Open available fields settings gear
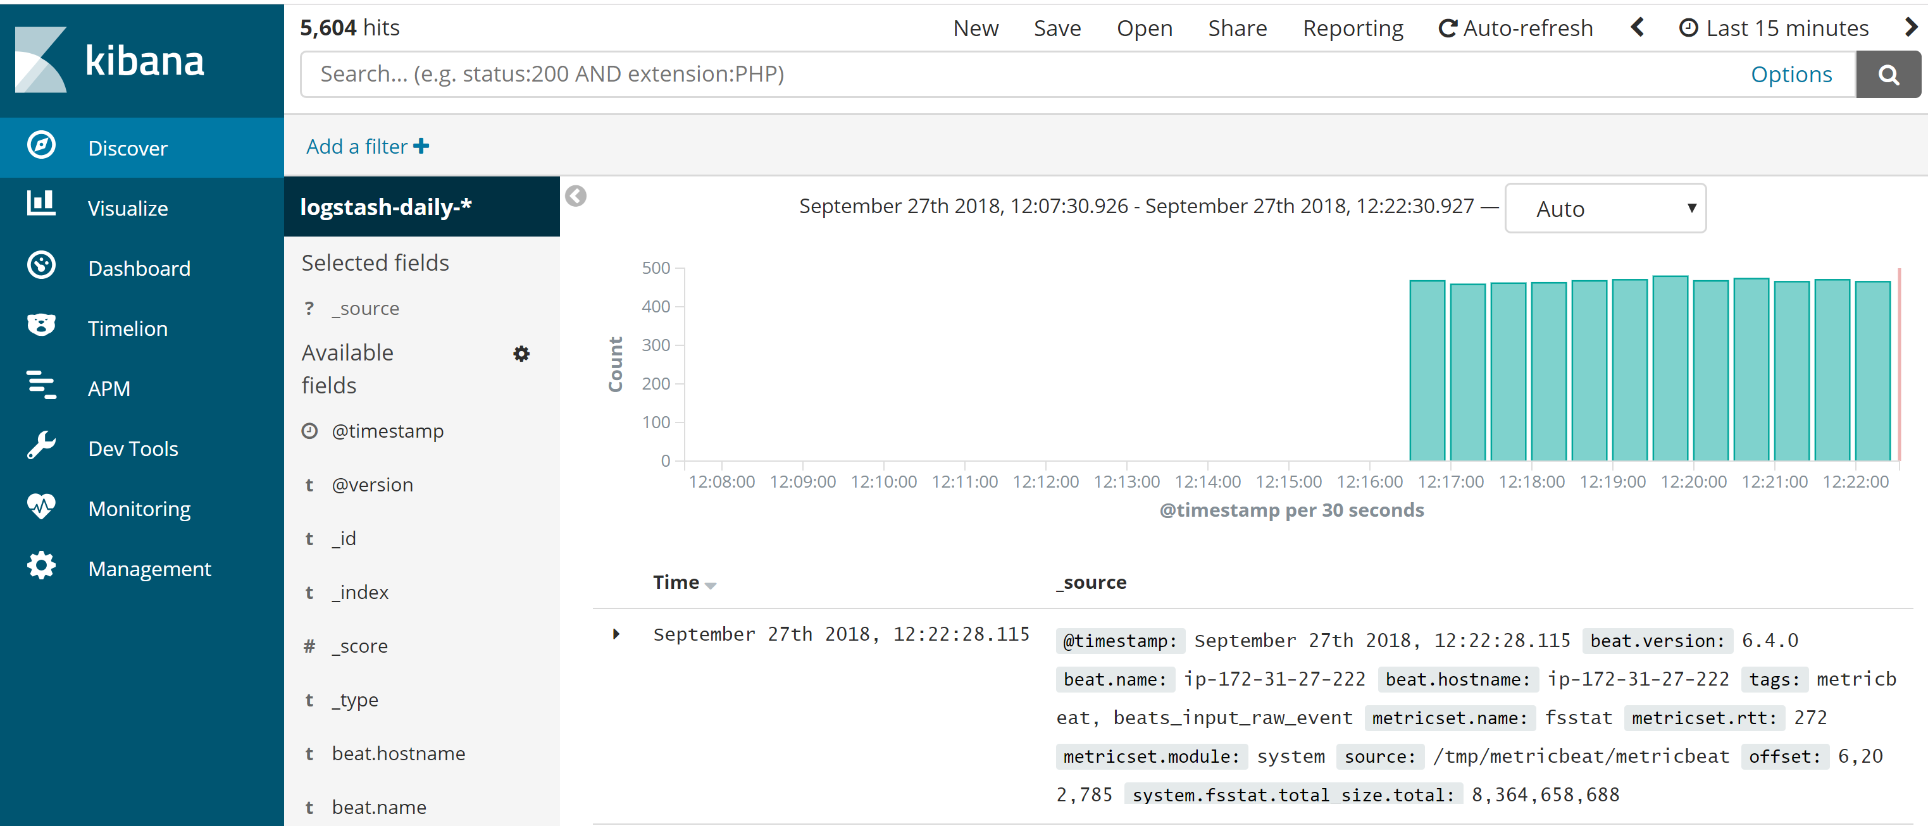1928x826 pixels. coord(521,354)
